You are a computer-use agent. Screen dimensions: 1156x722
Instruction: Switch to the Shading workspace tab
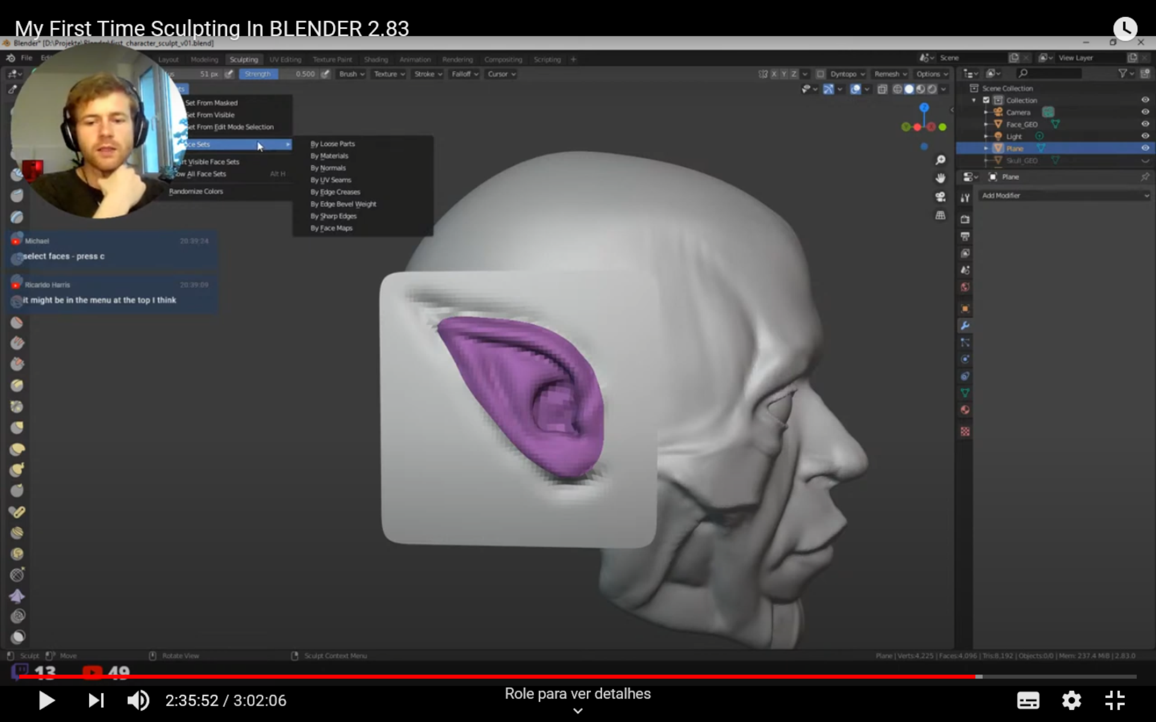click(376, 60)
